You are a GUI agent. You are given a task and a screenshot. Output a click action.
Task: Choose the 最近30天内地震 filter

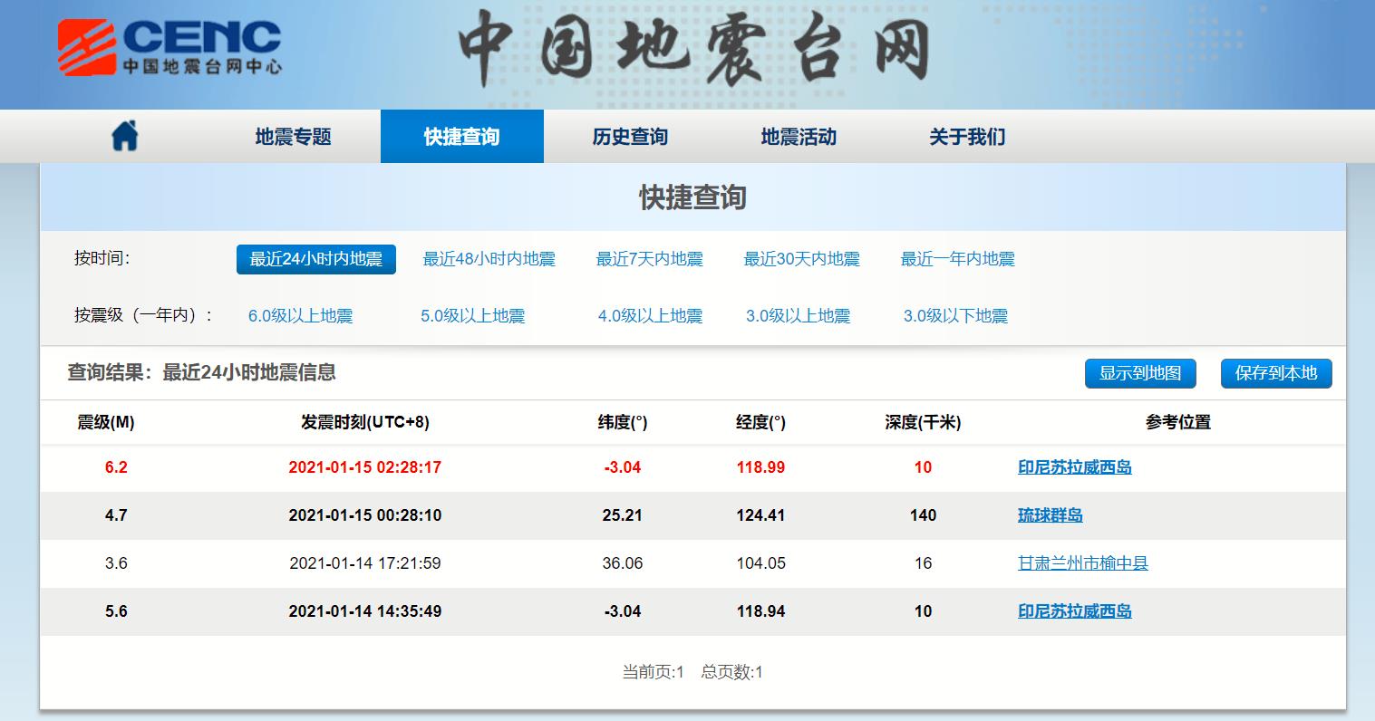pyautogui.click(x=801, y=259)
